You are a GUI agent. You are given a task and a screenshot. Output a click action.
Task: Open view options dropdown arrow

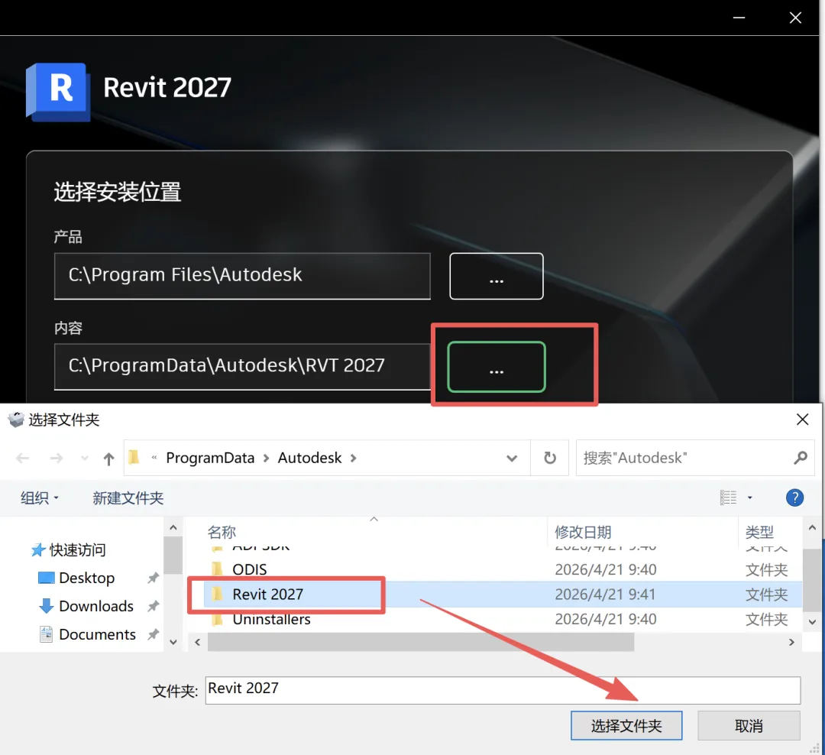point(750,497)
